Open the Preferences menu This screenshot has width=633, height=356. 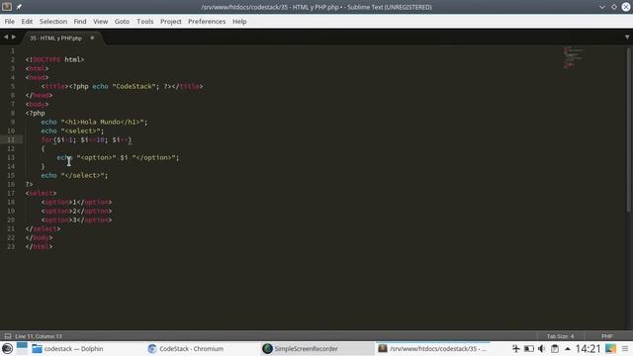point(207,22)
